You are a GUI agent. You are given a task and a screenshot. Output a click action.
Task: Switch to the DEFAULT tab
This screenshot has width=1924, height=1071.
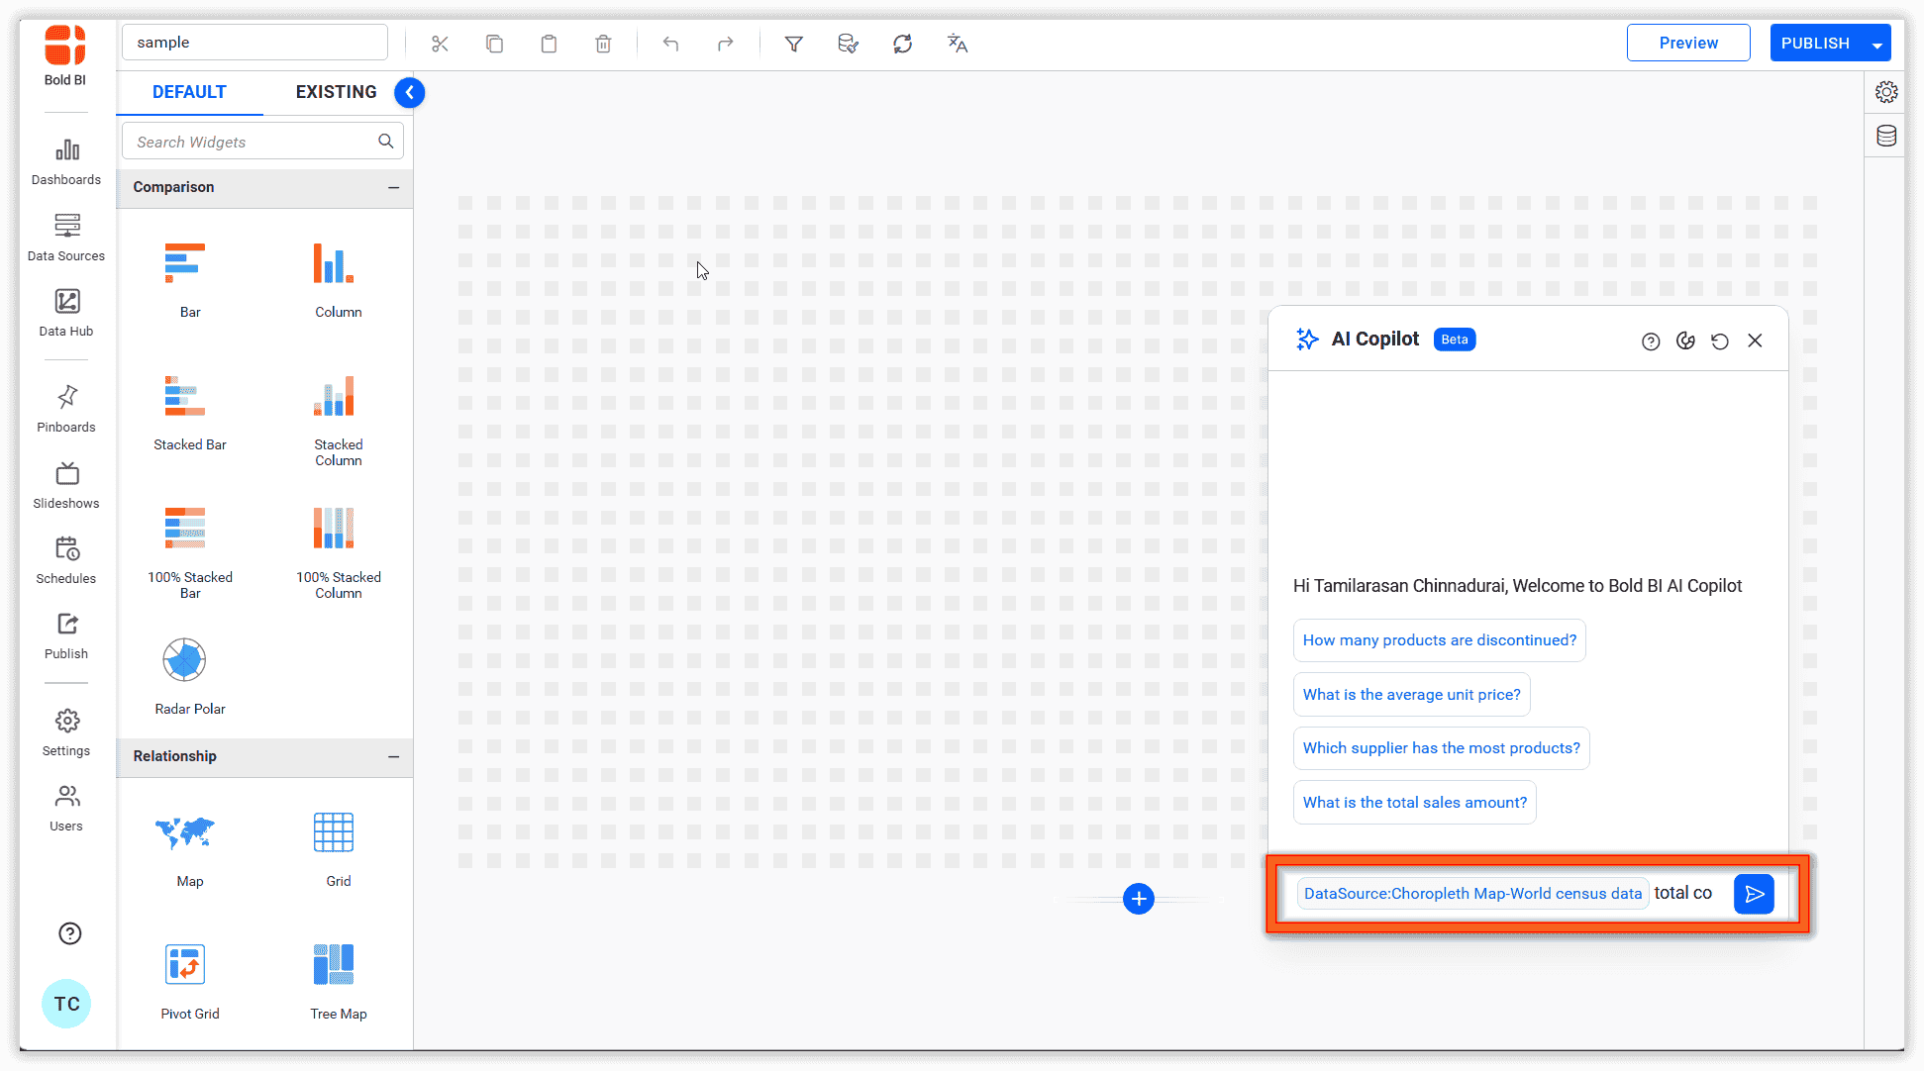point(188,91)
